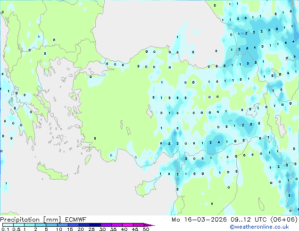Click the 0.1–0.5 mm legend color swatch
The image size is (299, 231).
[8, 225]
